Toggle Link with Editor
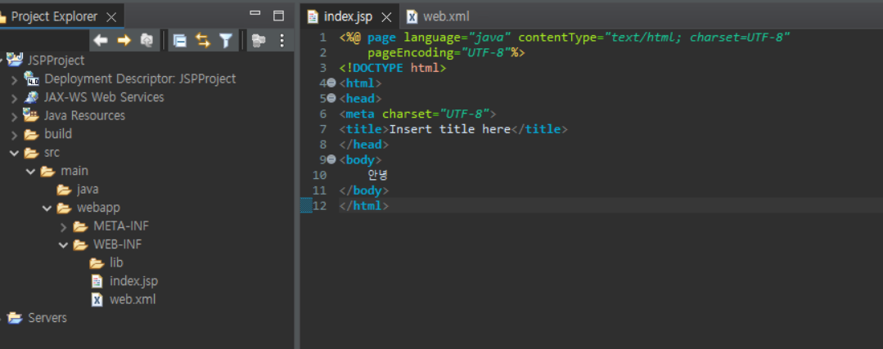 (203, 41)
